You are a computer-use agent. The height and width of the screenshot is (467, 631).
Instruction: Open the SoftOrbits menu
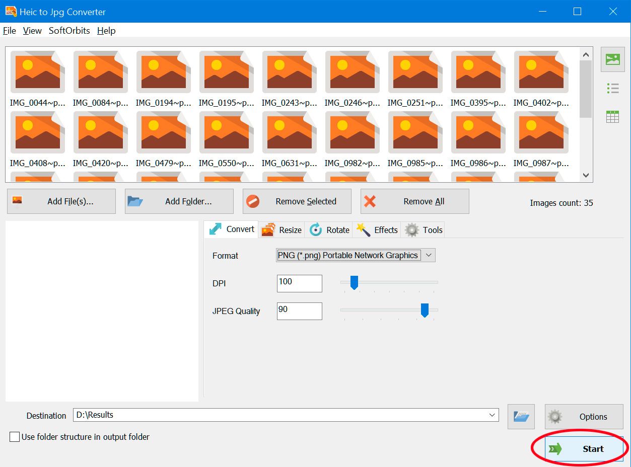click(x=69, y=31)
